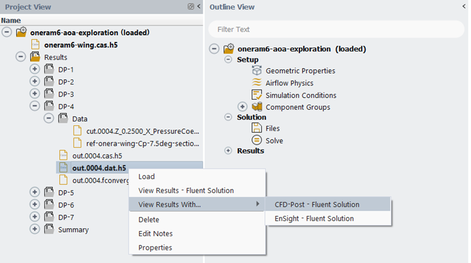Expand Results in the Outline View
The height and width of the screenshot is (263, 471).
pyautogui.click(x=228, y=151)
